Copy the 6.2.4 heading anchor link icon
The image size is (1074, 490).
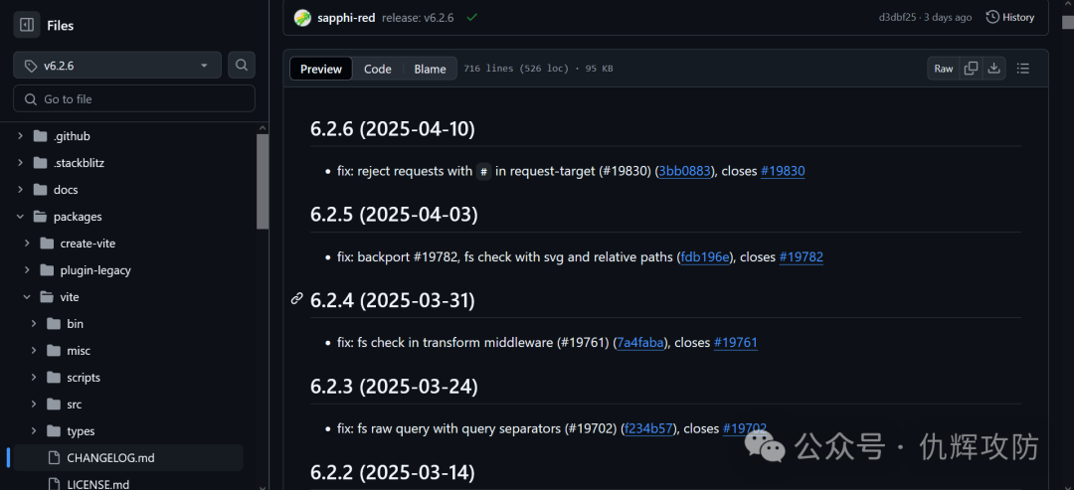[x=296, y=298]
